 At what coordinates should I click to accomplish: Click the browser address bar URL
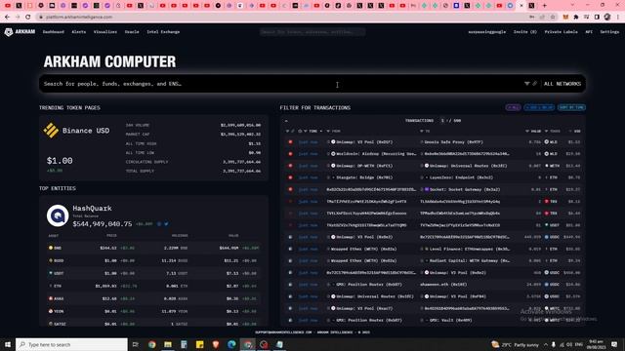coord(79,18)
